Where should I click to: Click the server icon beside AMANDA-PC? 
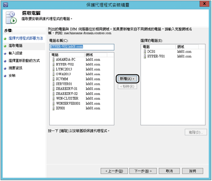(x=54, y=60)
